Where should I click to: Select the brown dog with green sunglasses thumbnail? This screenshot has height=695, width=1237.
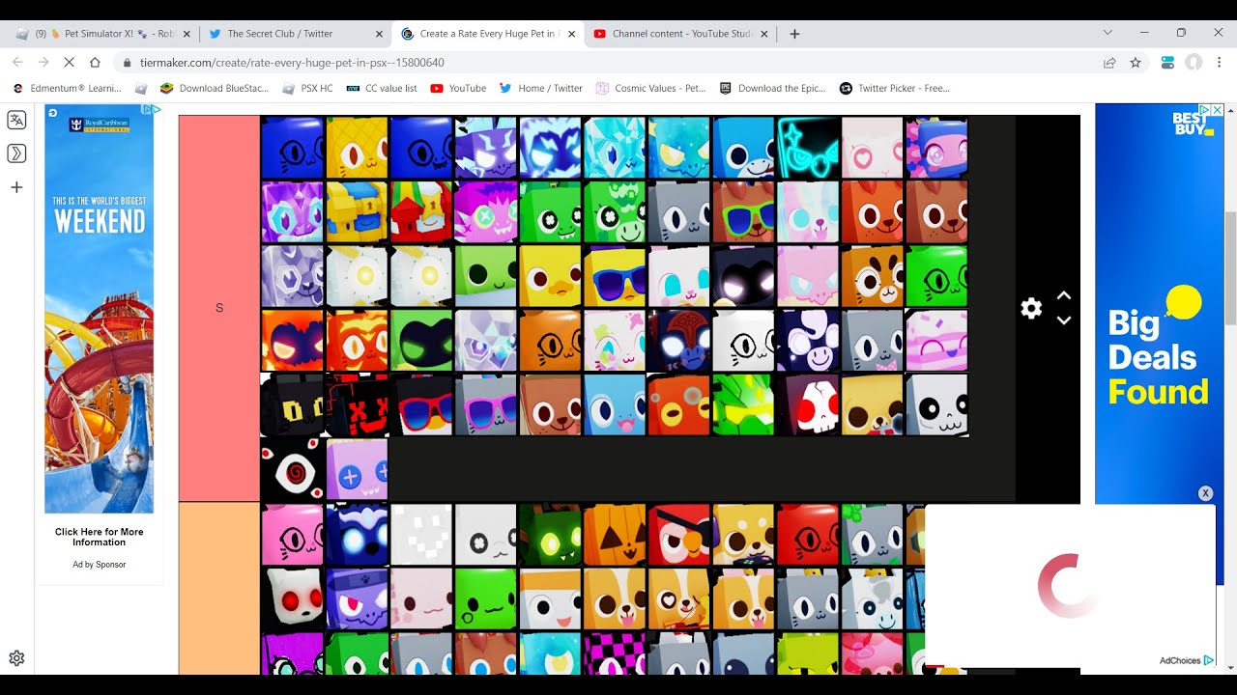(743, 211)
